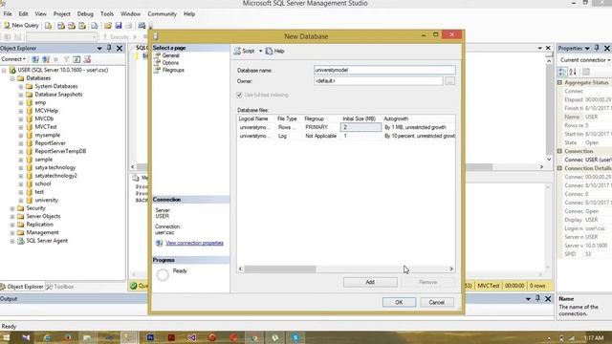This screenshot has width=612, height=344.
Task: Select the satya technology database in tree
Action: (x=55, y=168)
